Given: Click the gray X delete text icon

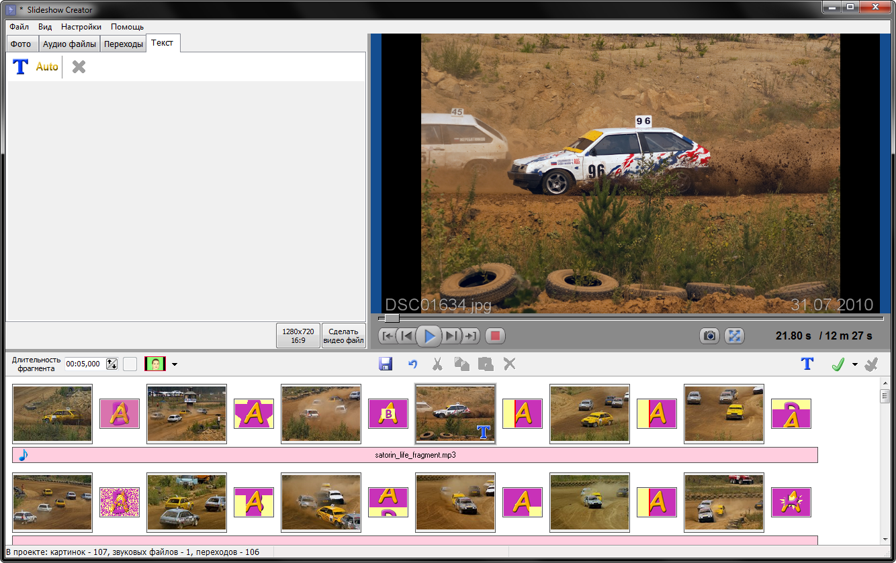Looking at the screenshot, I should 79,66.
